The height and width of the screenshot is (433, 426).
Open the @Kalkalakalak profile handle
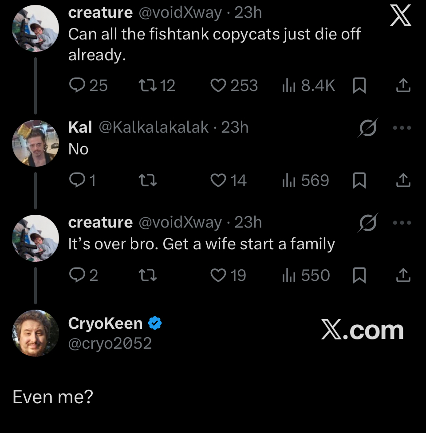[x=154, y=127]
